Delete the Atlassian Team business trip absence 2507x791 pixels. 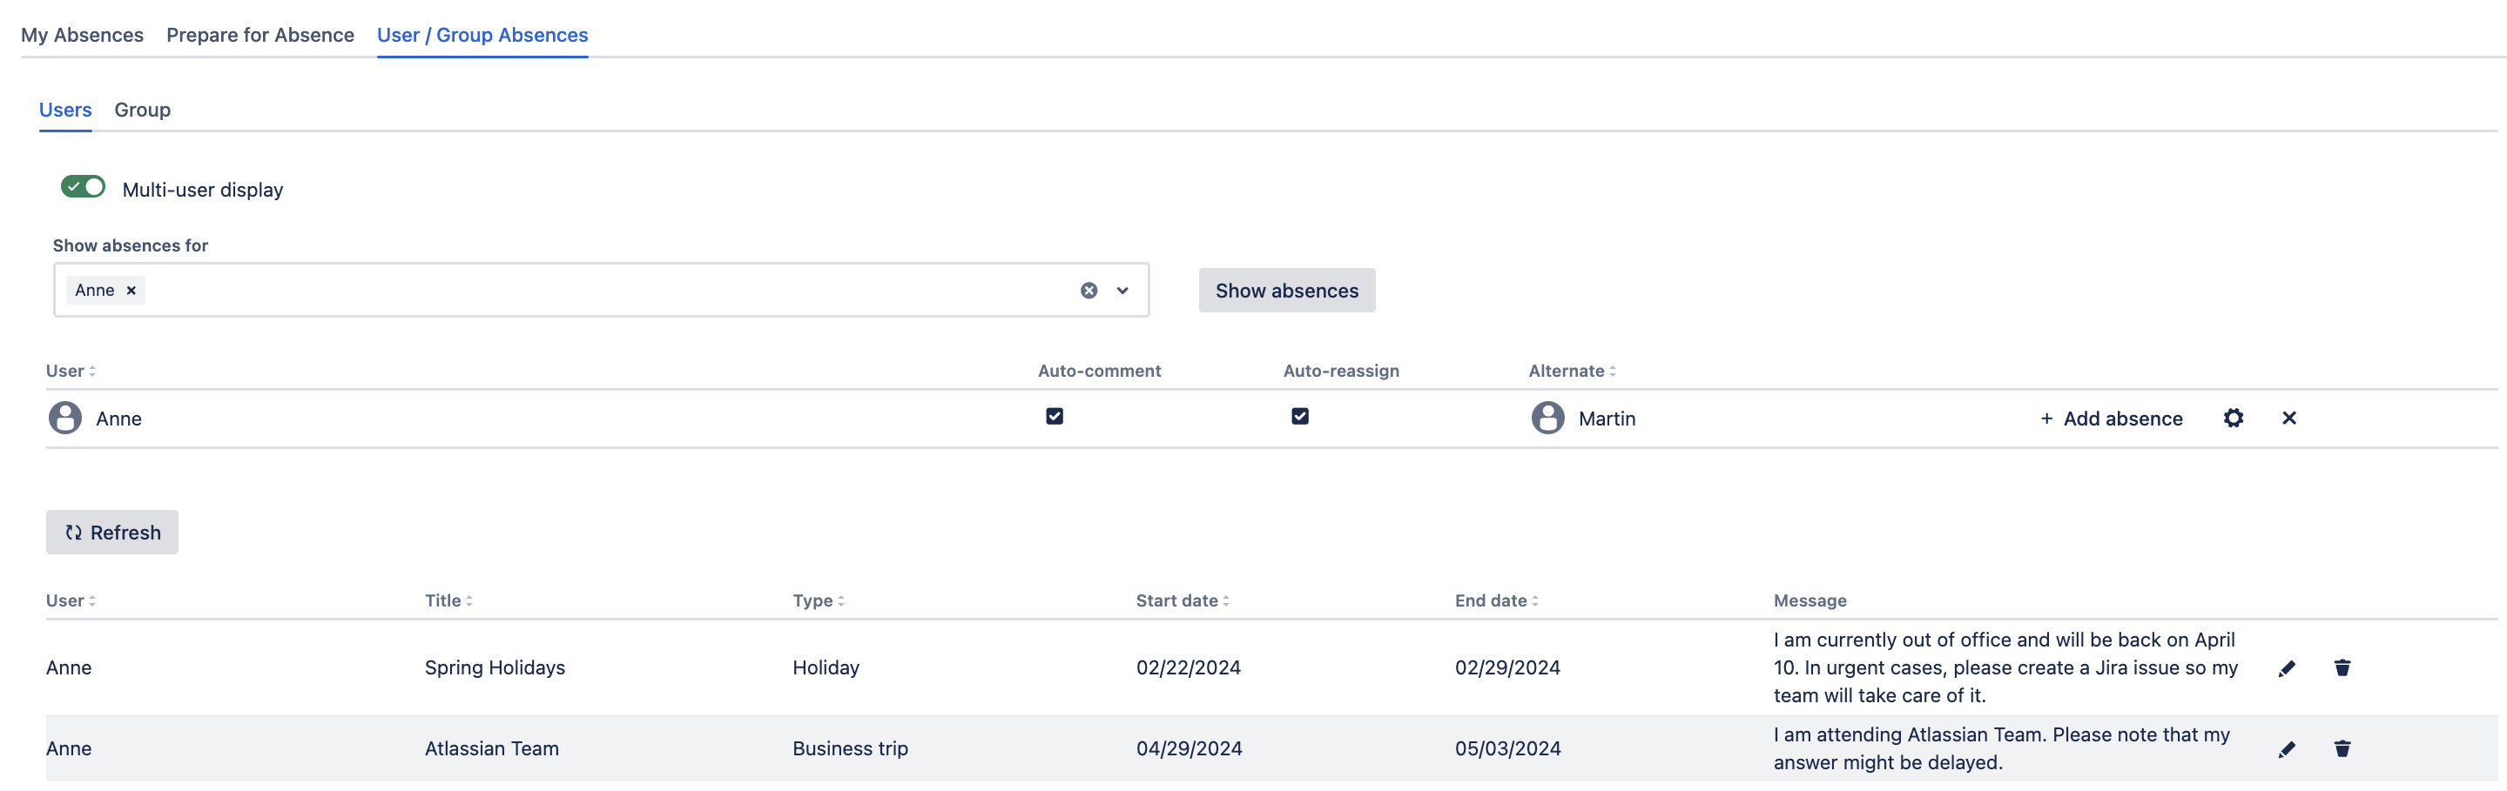(x=2342, y=748)
